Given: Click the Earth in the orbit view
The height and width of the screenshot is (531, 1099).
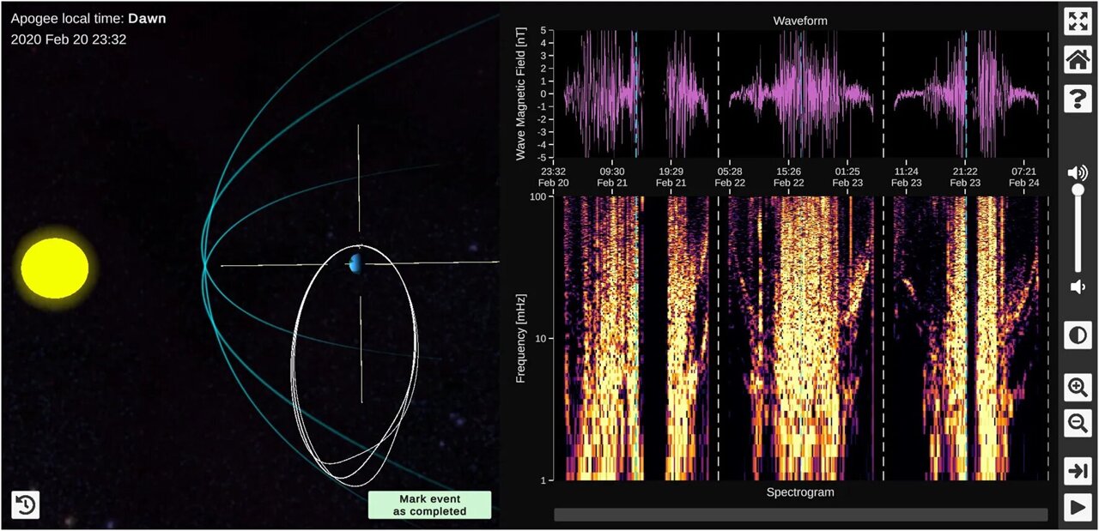Looking at the screenshot, I should coord(355,263).
